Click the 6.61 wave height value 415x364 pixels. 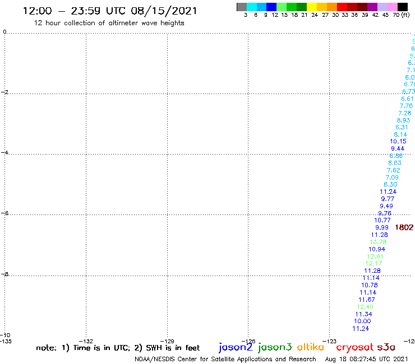click(x=407, y=99)
